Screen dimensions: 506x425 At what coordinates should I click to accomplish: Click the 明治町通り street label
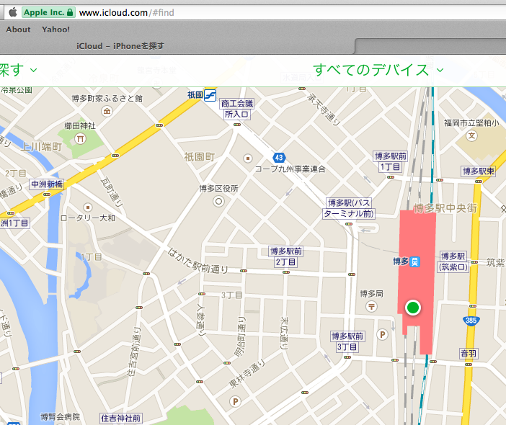pyautogui.click(x=241, y=336)
